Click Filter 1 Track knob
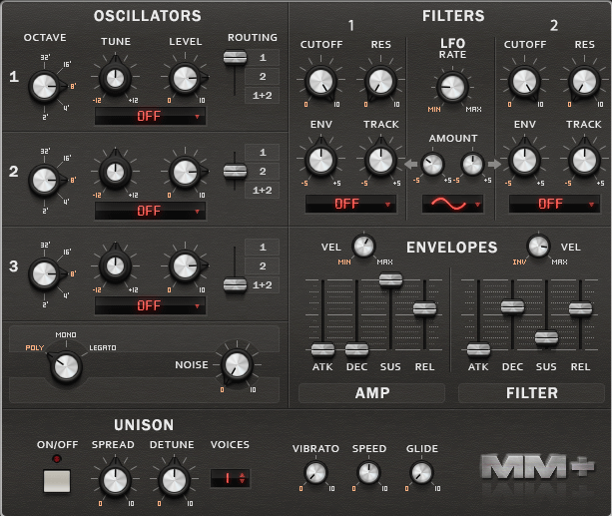612x516 pixels. pos(380,160)
